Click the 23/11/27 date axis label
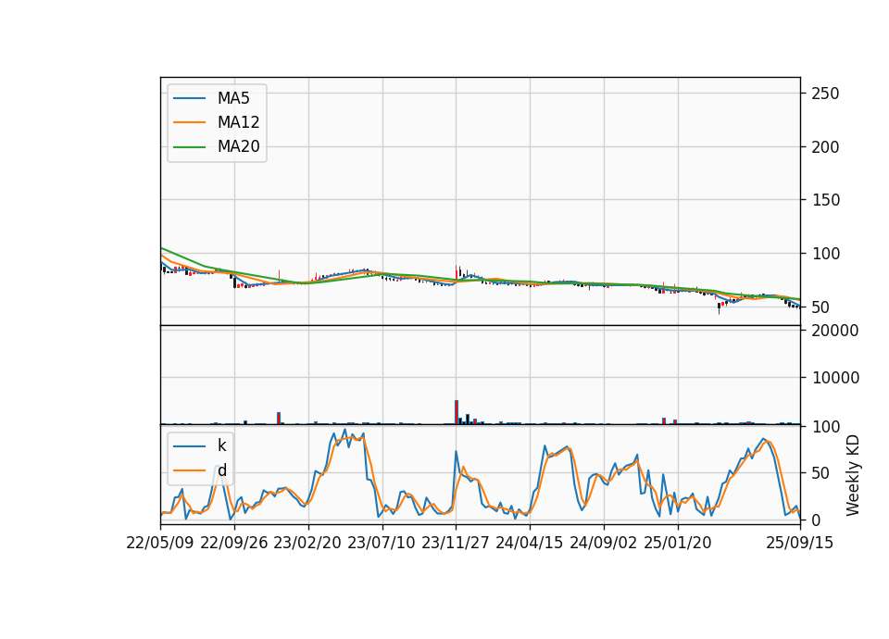This screenshot has width=889, height=639. coord(456,543)
